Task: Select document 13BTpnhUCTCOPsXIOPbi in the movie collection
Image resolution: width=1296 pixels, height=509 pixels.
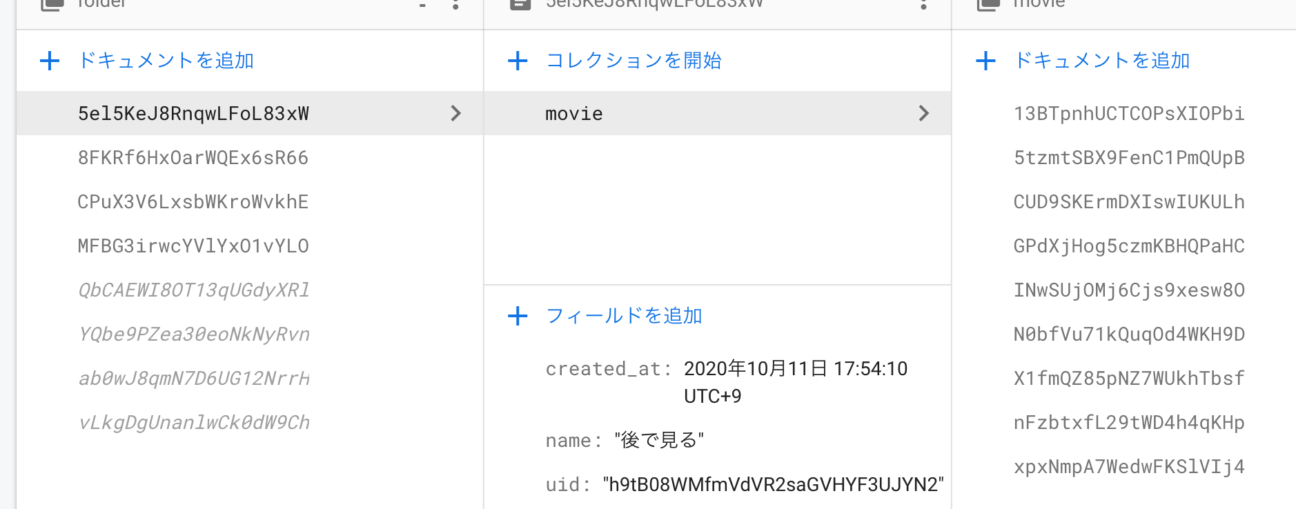Action: tap(1129, 113)
